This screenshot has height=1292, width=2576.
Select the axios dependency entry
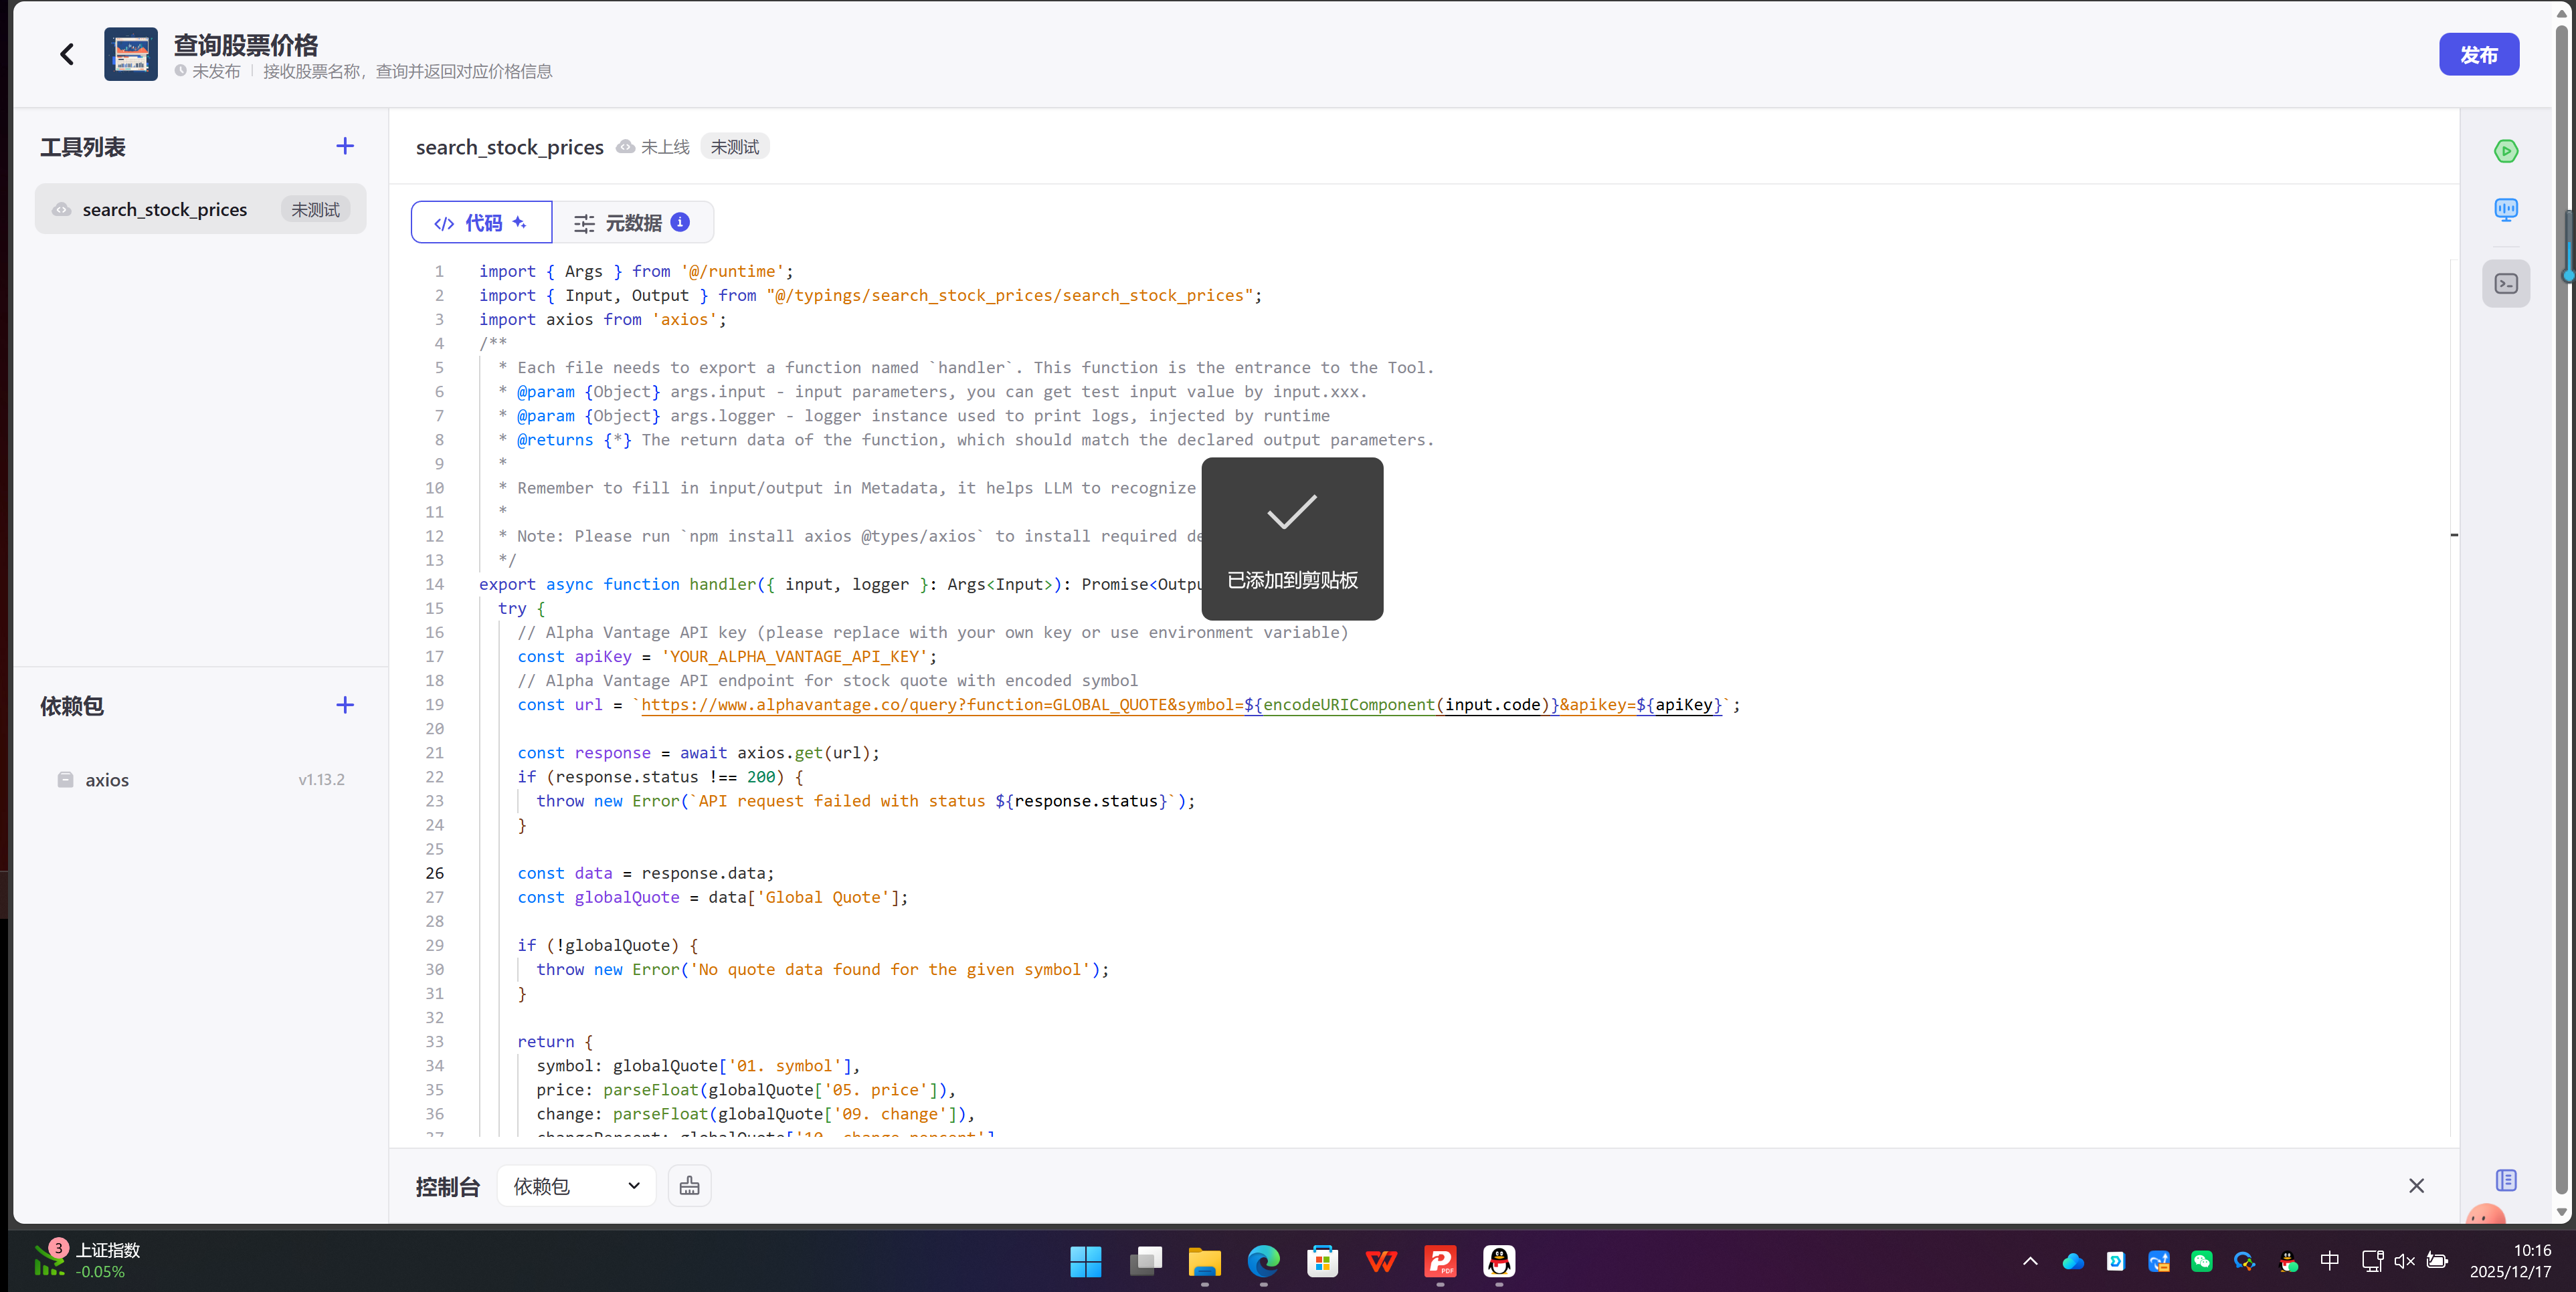(107, 779)
